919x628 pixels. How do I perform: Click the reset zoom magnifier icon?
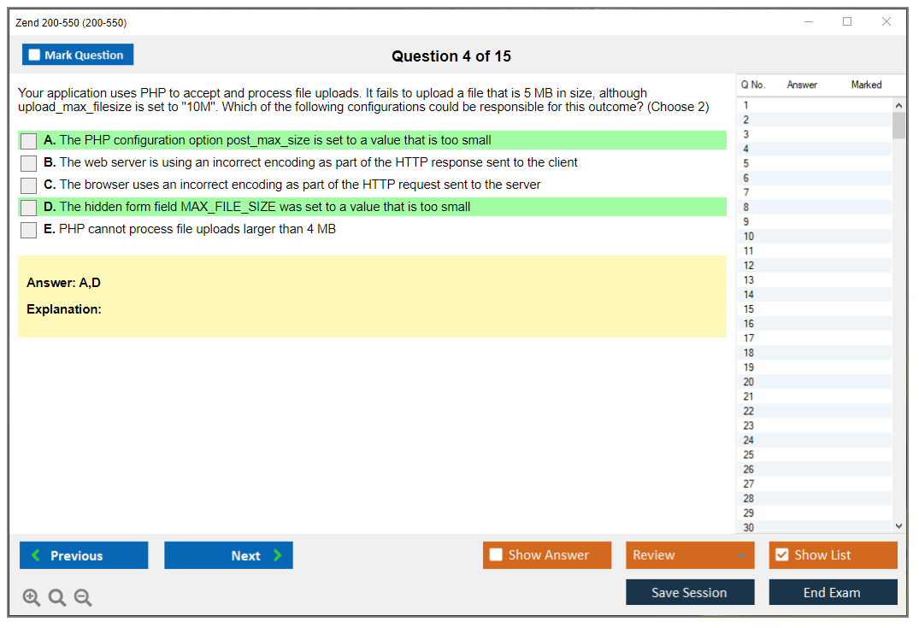[57, 597]
